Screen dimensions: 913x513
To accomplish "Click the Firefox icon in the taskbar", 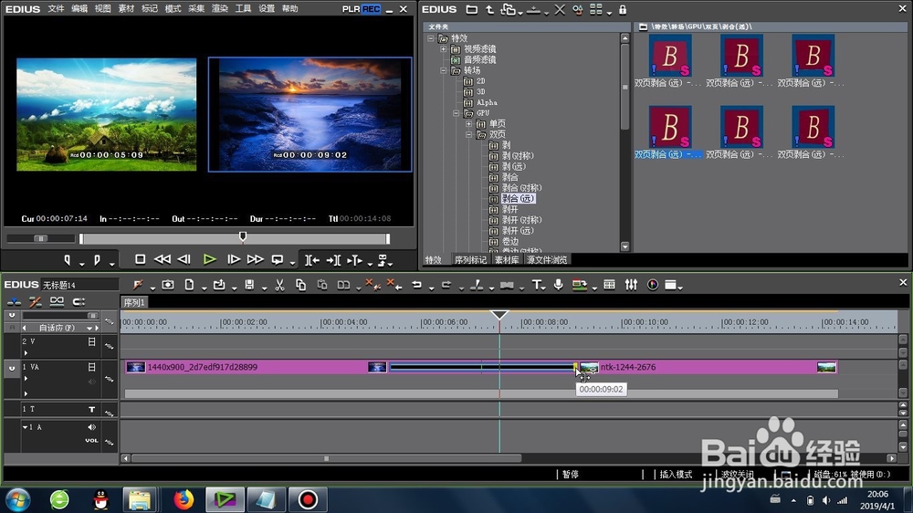I will [x=184, y=499].
